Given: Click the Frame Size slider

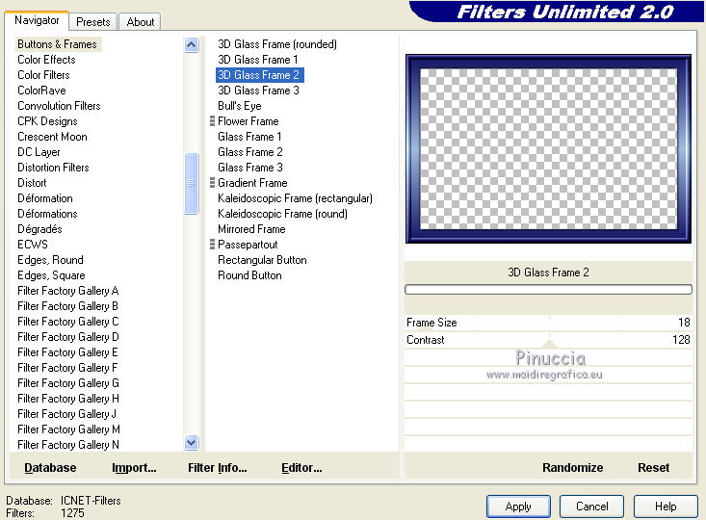Looking at the screenshot, I should (x=548, y=323).
